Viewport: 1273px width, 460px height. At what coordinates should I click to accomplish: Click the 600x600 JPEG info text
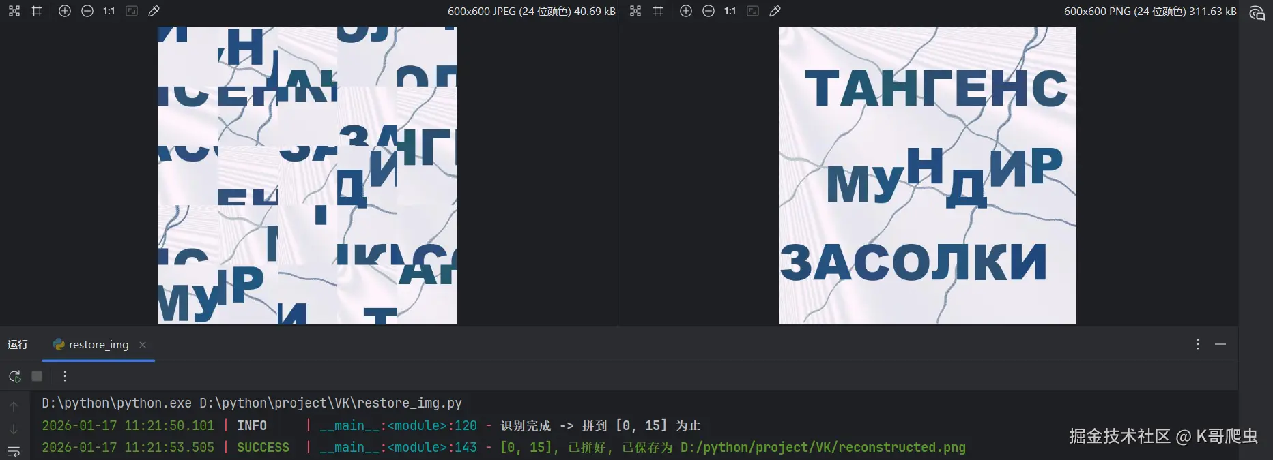click(x=532, y=11)
